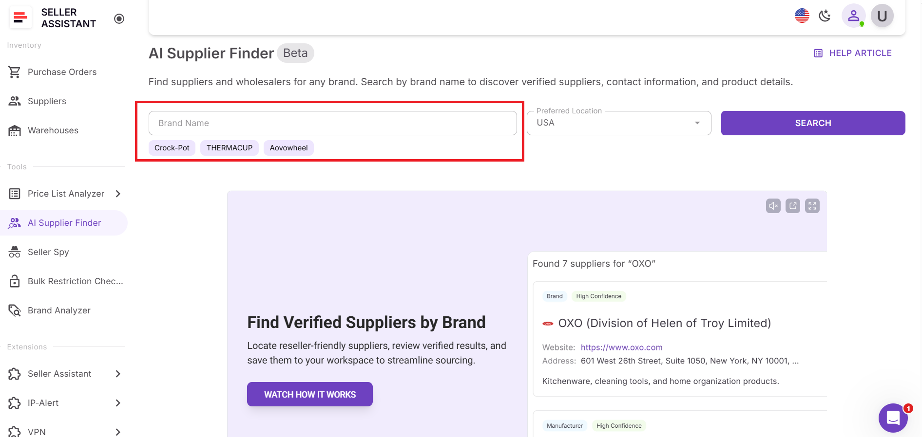The height and width of the screenshot is (437, 922).
Task: Open Bulk Restriction Checker lock icon
Action: [x=15, y=281]
